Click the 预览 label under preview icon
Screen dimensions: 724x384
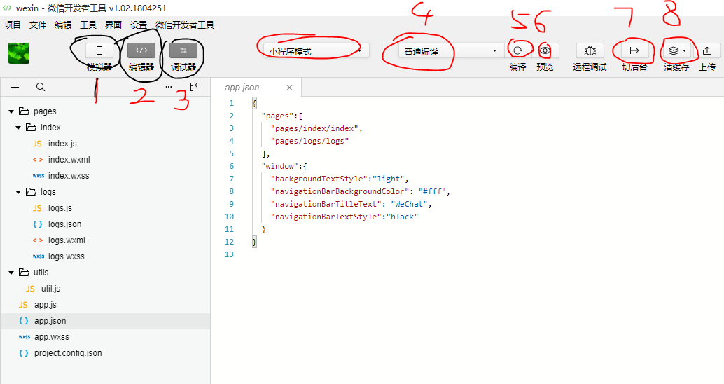(545, 67)
